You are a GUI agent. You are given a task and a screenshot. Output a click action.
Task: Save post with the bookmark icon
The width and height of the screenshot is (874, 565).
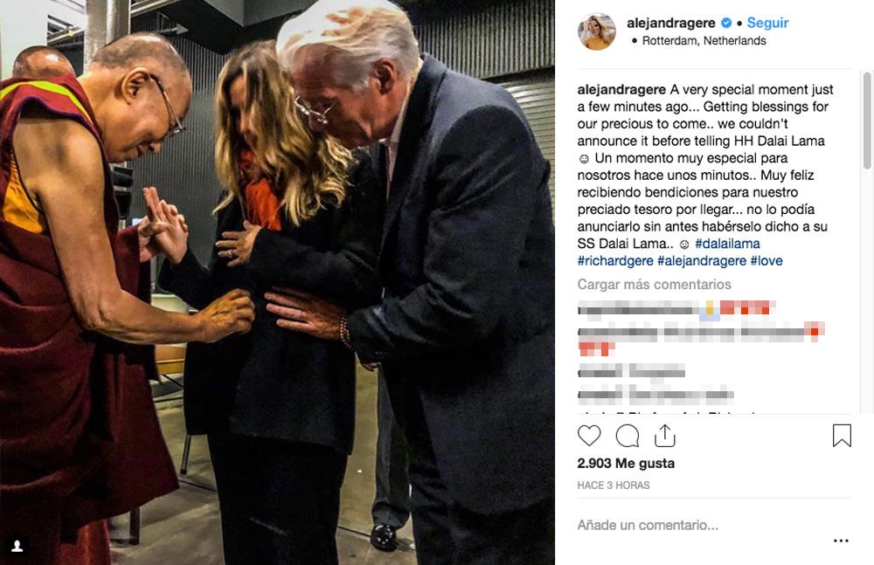point(842,435)
